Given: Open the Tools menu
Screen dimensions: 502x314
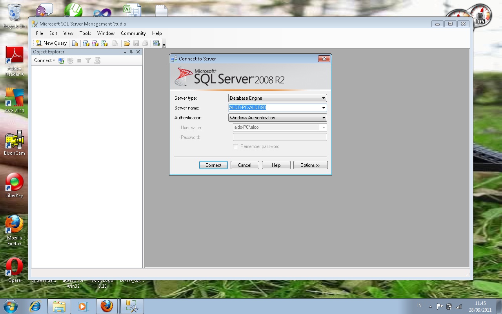Looking at the screenshot, I should 85,33.
